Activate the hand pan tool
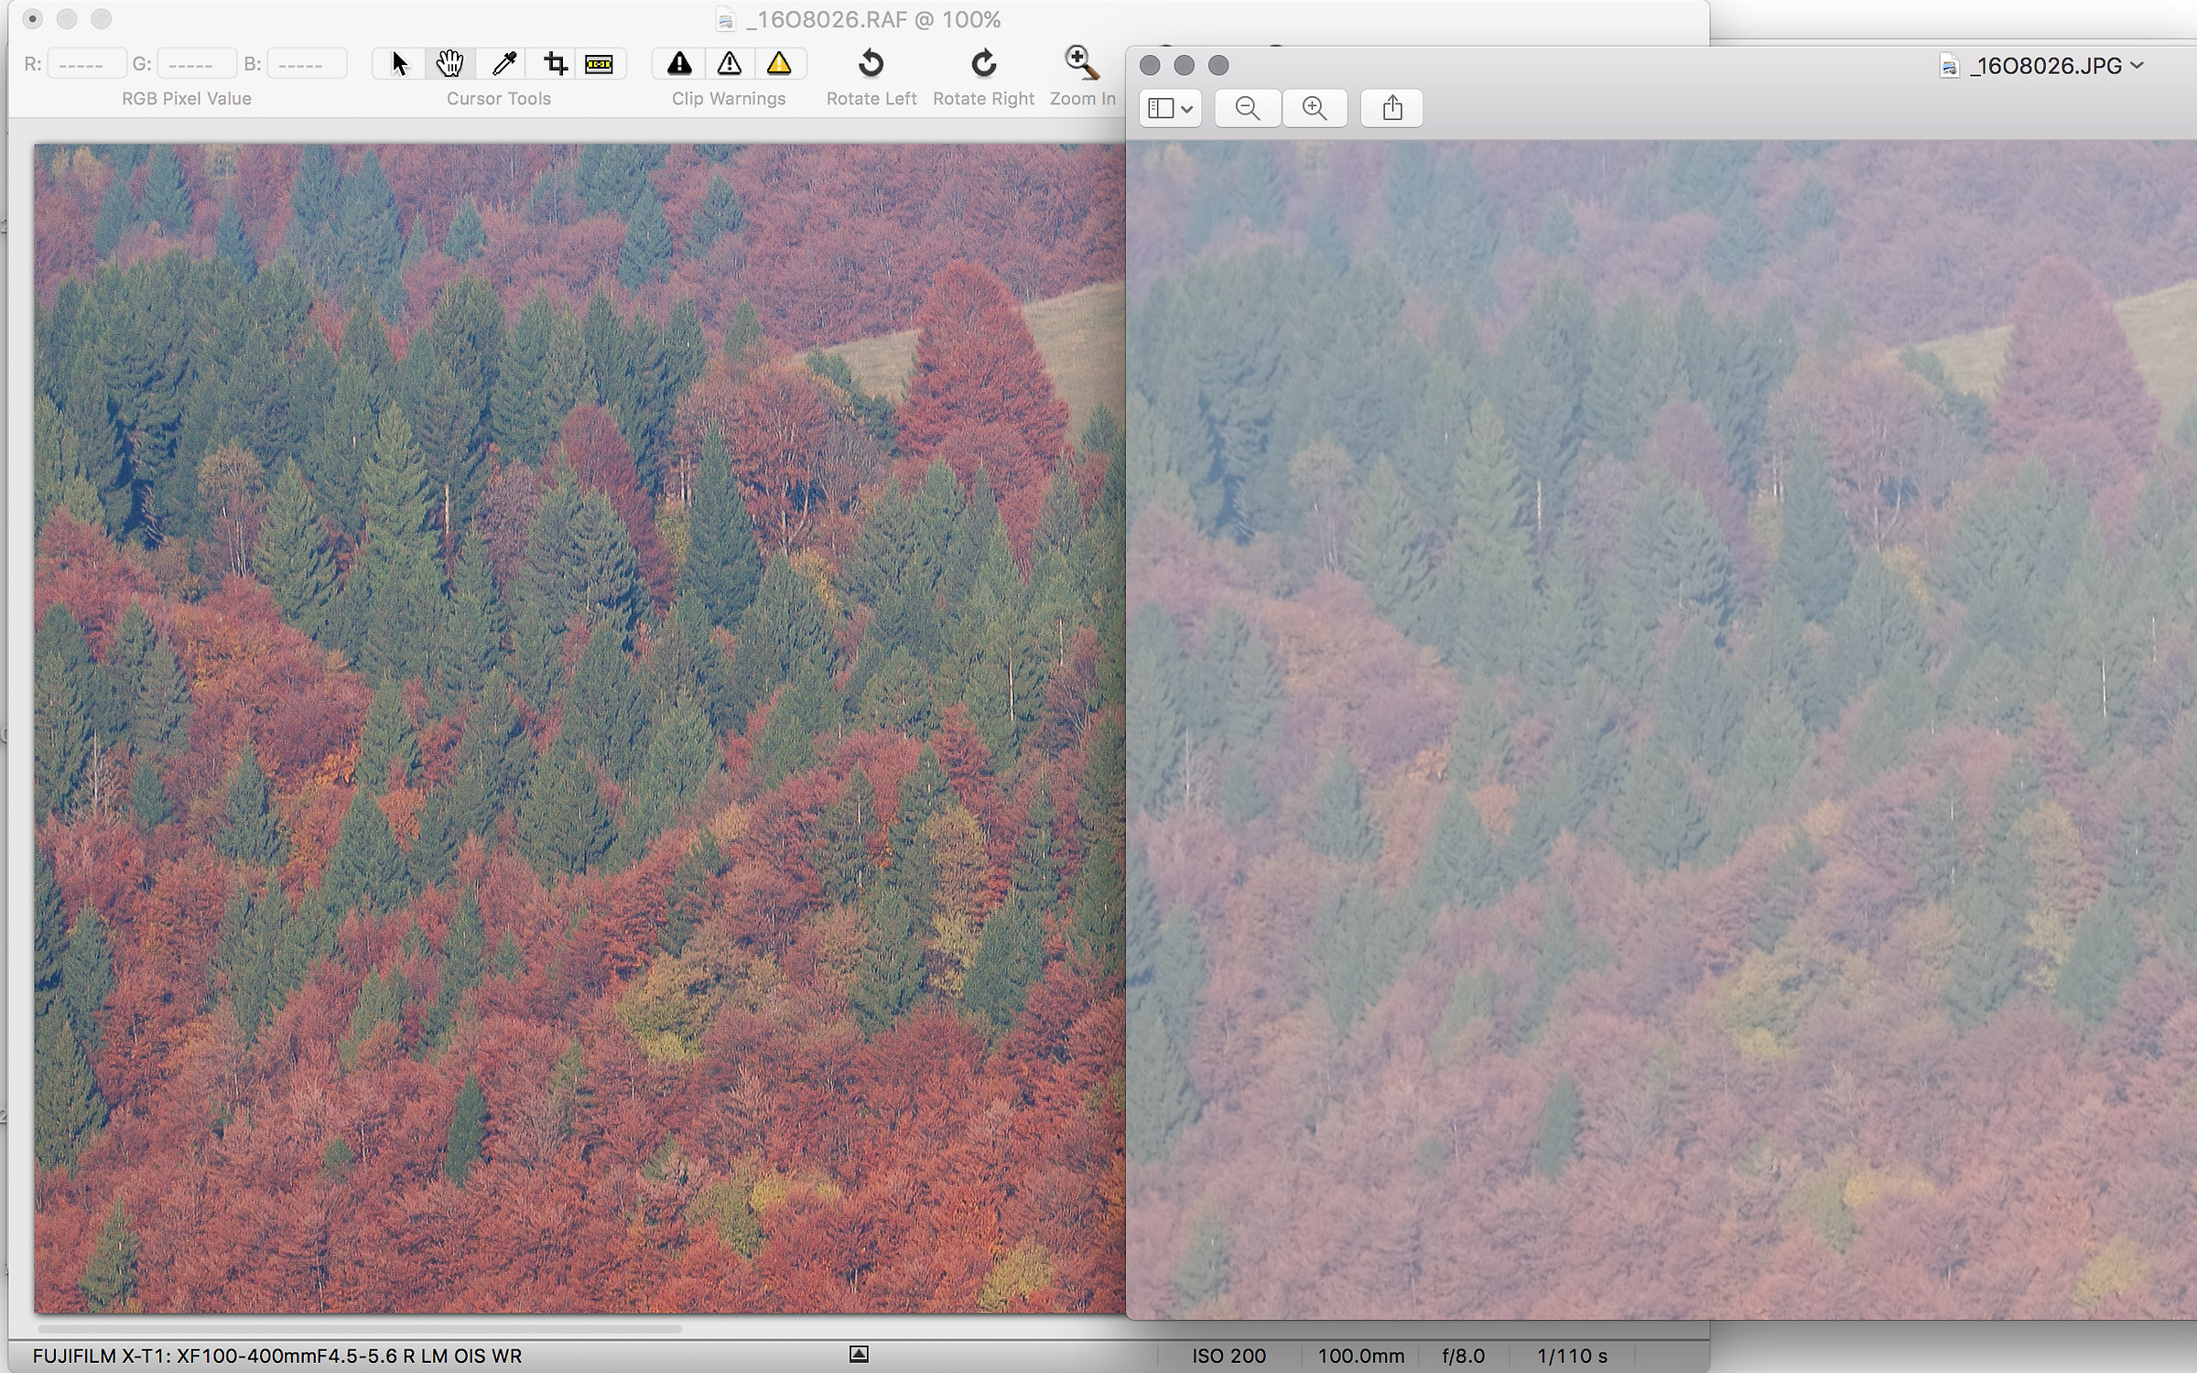This screenshot has height=1373, width=2197. [x=450, y=63]
